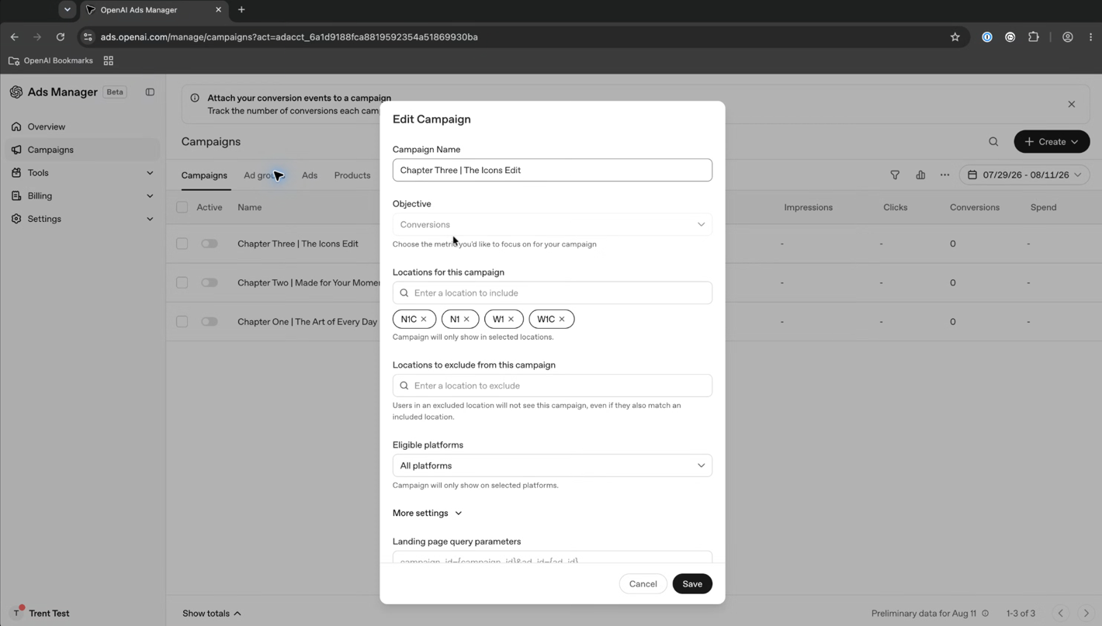Remove the W1 location tag
Image resolution: width=1102 pixels, height=626 pixels.
tap(511, 320)
